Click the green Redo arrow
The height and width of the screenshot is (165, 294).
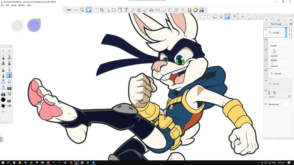75,10
